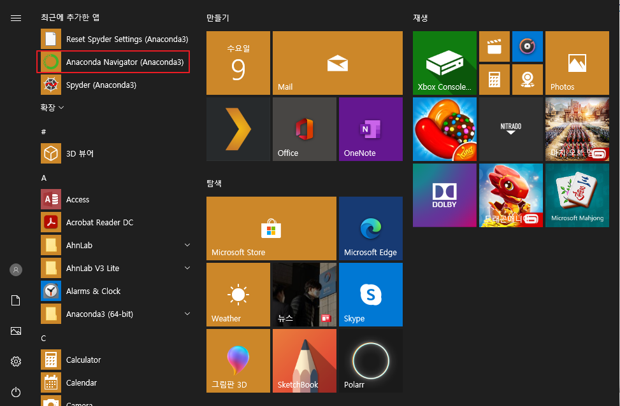Open the Maps webcam-pin tile
The image size is (620, 406).
point(528,80)
